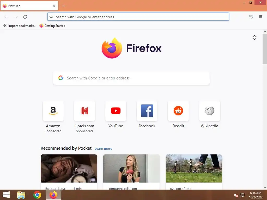The height and width of the screenshot is (200, 267).
Task: Open new tab page settings gear
Action: click(254, 37)
